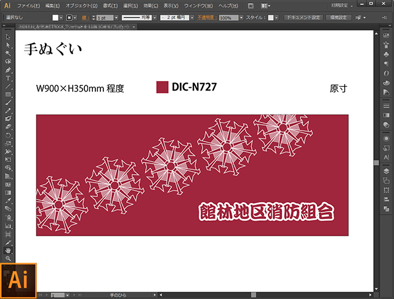The width and height of the screenshot is (394, 299).
Task: Click the fill color swatch in control bar
Action: [56, 18]
